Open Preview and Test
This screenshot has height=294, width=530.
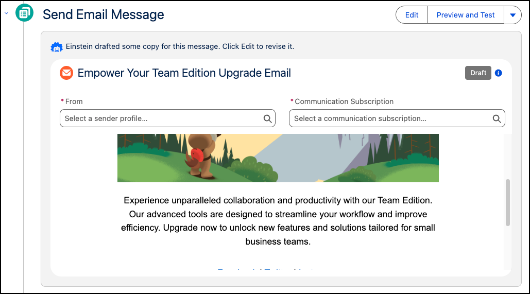(x=465, y=15)
